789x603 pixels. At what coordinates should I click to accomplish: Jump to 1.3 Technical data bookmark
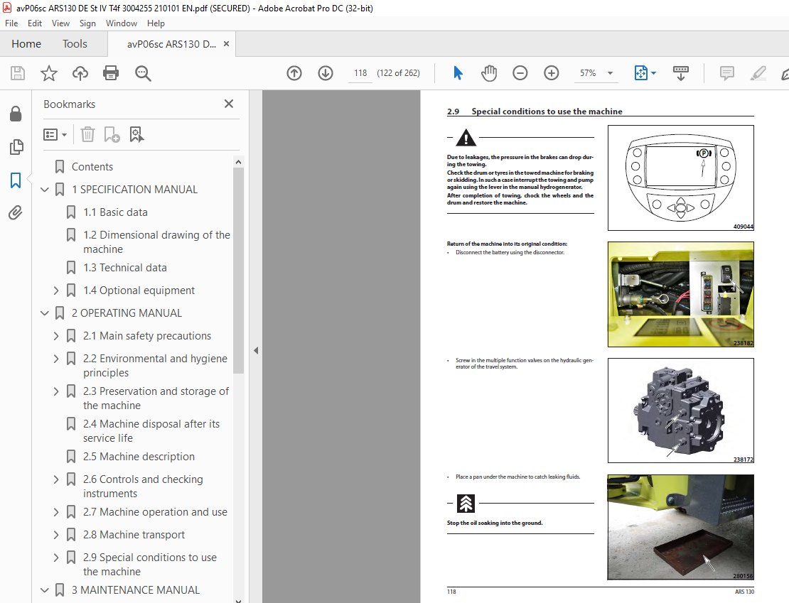coord(125,268)
